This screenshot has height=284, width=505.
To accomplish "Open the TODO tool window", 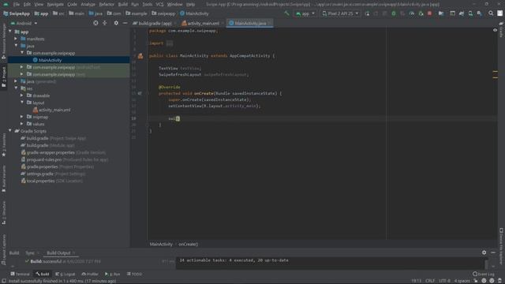I will [134, 274].
